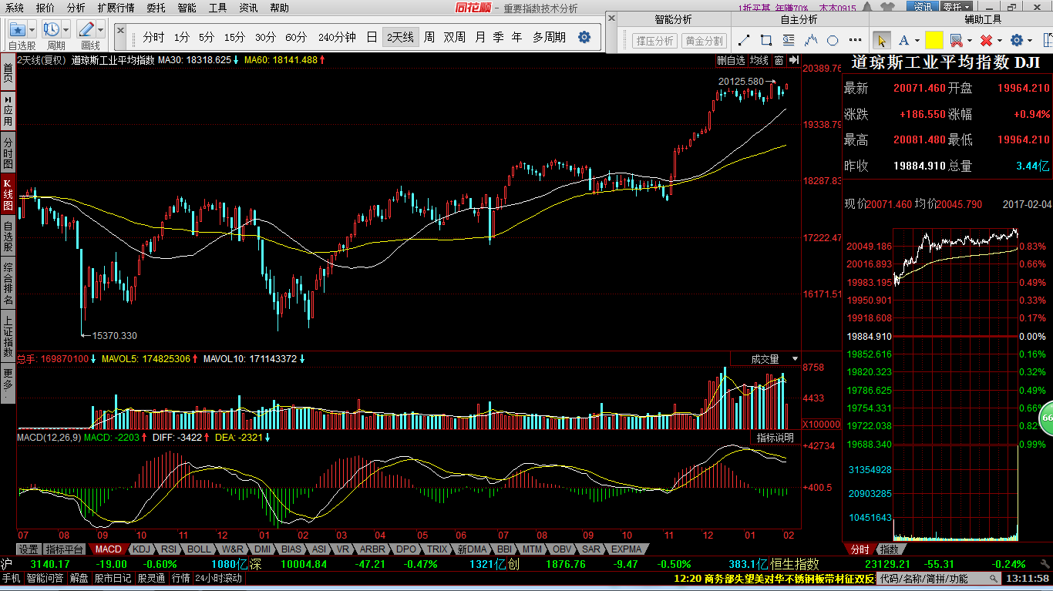Viewport: 1053px width, 591px height.
Task: Select the rectangle drawing tool
Action: point(766,40)
